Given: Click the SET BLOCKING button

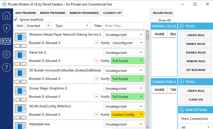Looking at the screenshot, I should tap(196, 70).
